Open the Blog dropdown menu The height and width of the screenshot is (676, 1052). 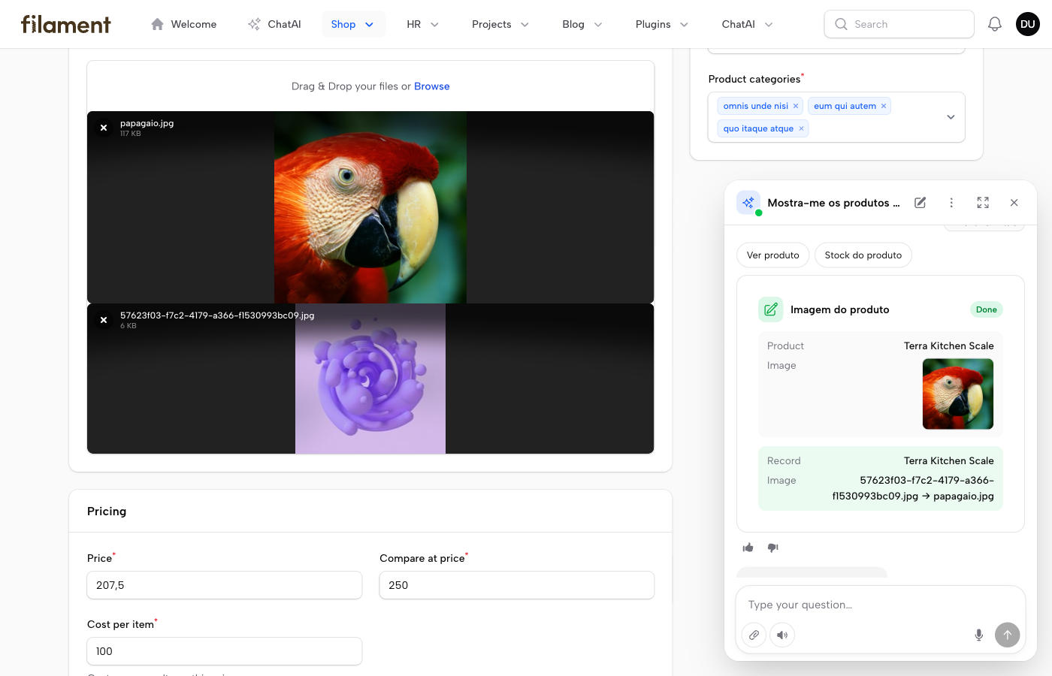pyautogui.click(x=582, y=24)
